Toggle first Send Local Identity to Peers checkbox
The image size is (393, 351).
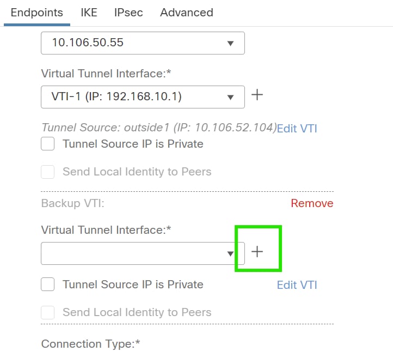click(x=48, y=172)
